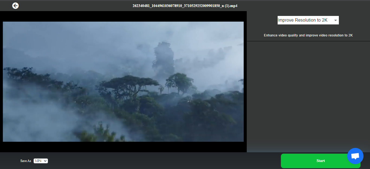
Task: Open the Save As format dropdown
Action: click(x=41, y=161)
